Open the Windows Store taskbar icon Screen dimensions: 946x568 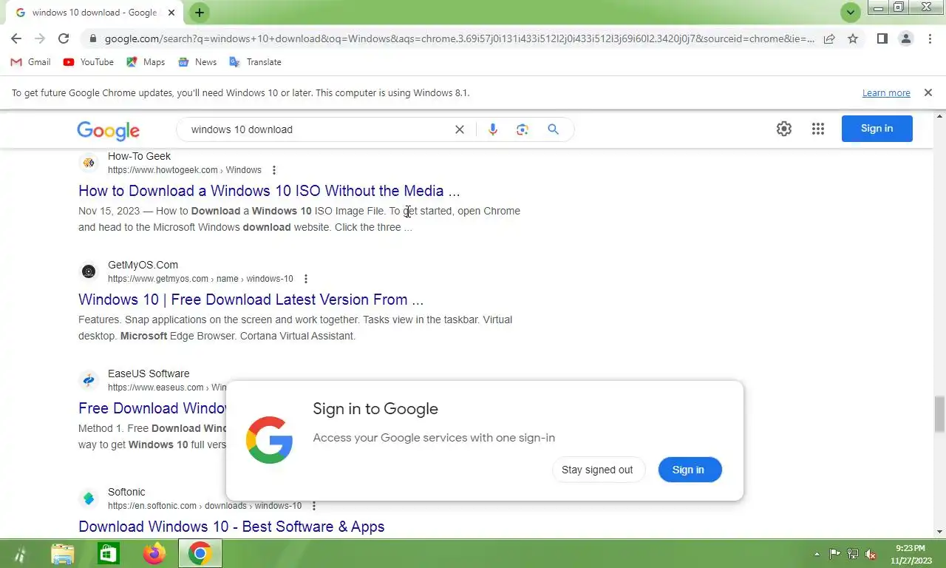pos(109,553)
